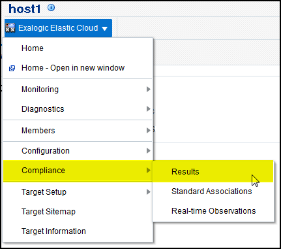Open the Exalogic Elastic Cloud dropdown arrow
281x249 pixels.
pos(105,28)
